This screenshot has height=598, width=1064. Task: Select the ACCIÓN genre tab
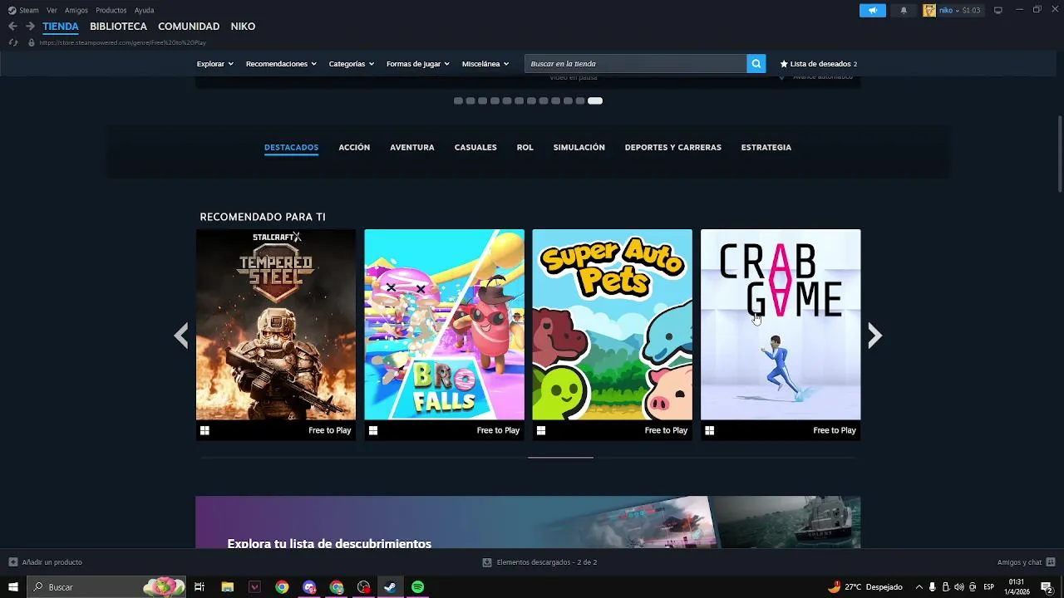coord(354,147)
